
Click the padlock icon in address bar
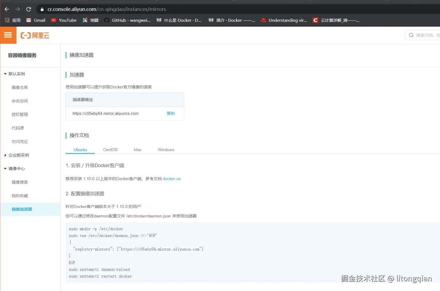click(42, 9)
